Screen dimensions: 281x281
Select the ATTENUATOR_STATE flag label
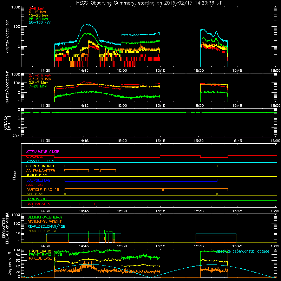[43, 152]
